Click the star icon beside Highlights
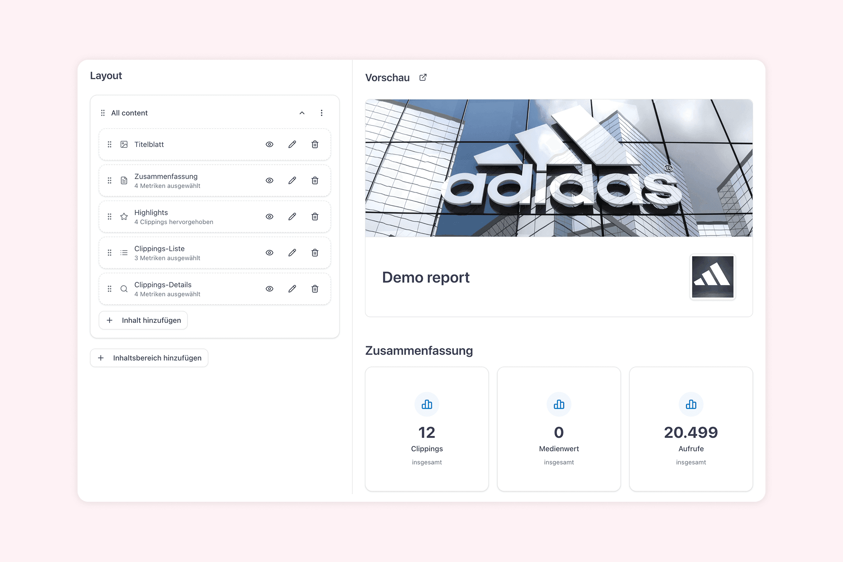843x562 pixels. pos(124,217)
